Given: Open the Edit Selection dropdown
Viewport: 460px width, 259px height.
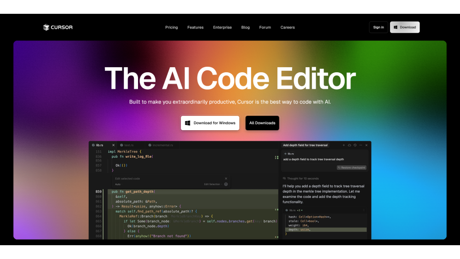Looking at the screenshot, I should (x=213, y=184).
